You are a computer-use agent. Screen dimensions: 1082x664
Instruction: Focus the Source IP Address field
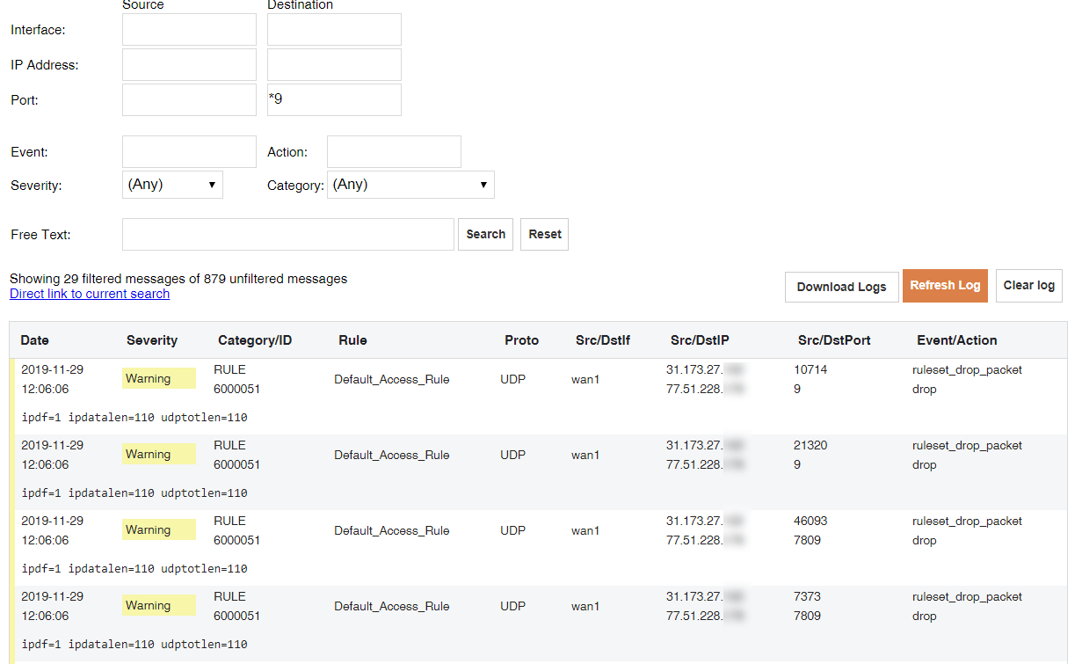(x=189, y=65)
